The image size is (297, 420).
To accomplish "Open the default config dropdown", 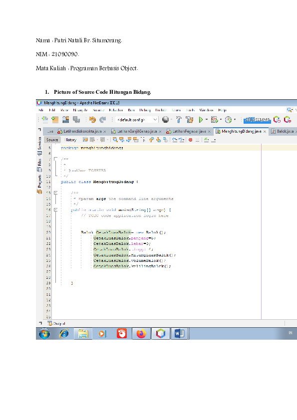I will 137,120.
